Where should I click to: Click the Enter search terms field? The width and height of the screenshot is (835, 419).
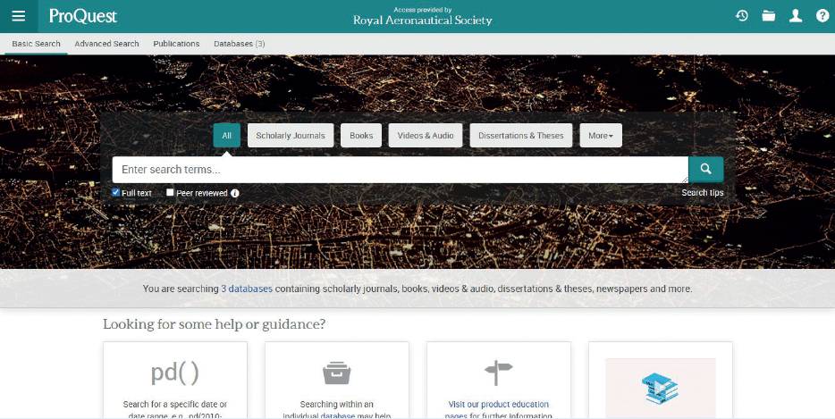pos(400,170)
